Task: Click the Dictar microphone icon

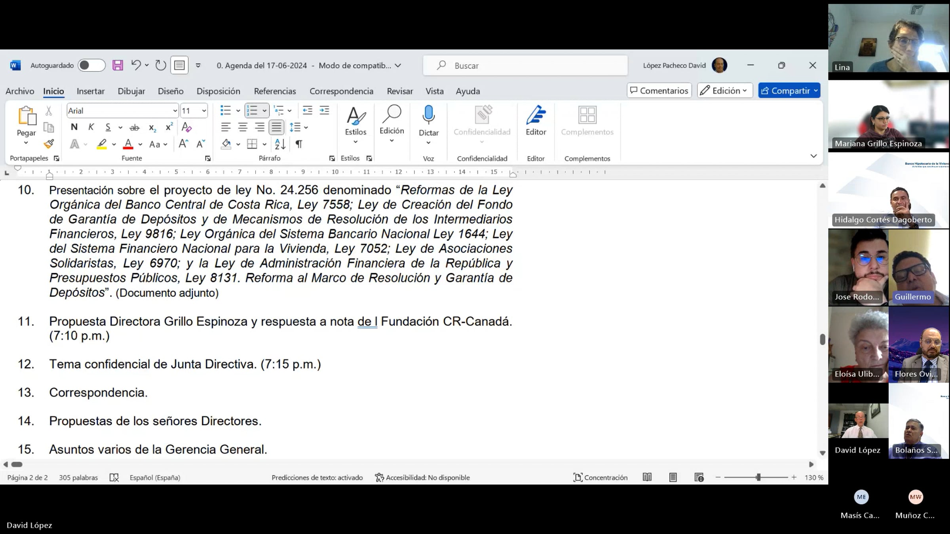Action: pos(428,114)
